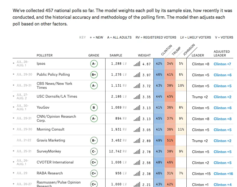Click the B- grade badge for Gravis Marketing
Screen dimensions: 237x187
pos(94,140)
